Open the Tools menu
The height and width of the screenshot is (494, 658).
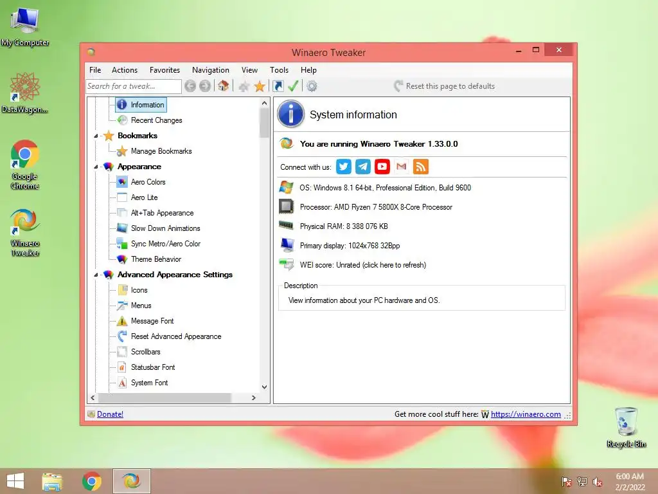pyautogui.click(x=279, y=69)
